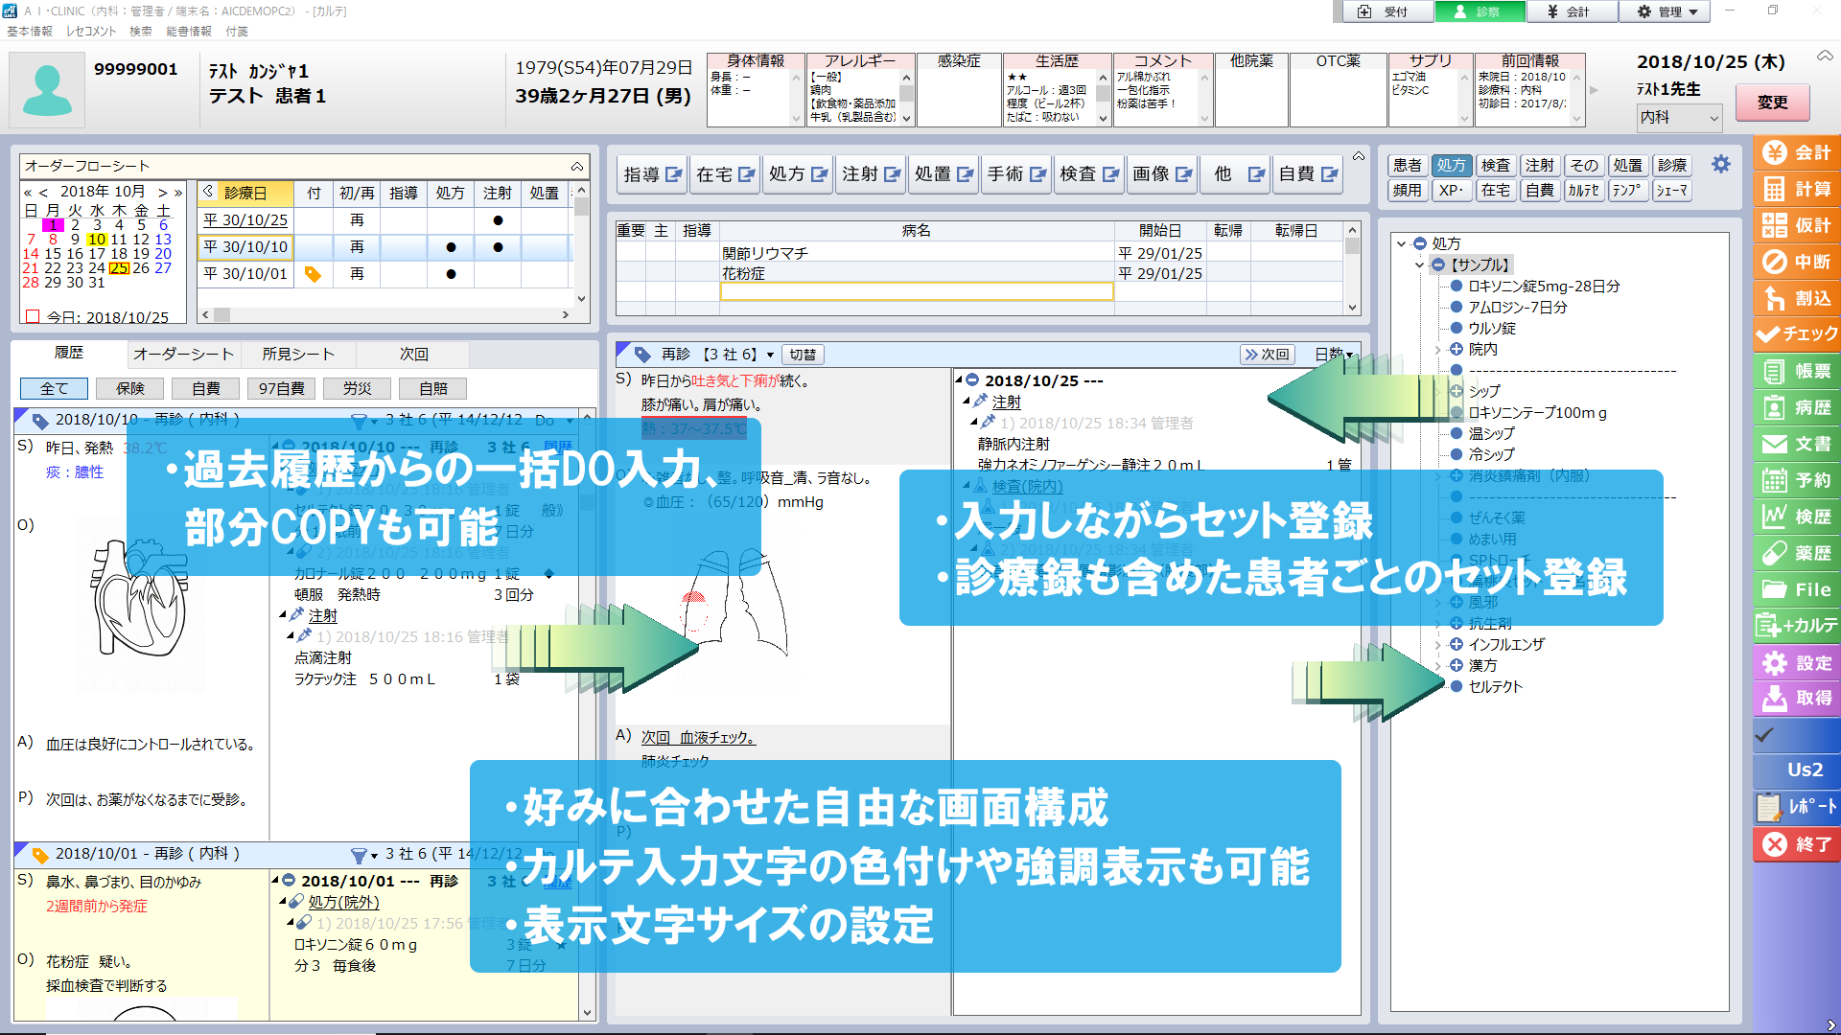Click the 仮計 provisional calculation button
Viewport: 1841px width, 1035px height.
tap(1797, 226)
